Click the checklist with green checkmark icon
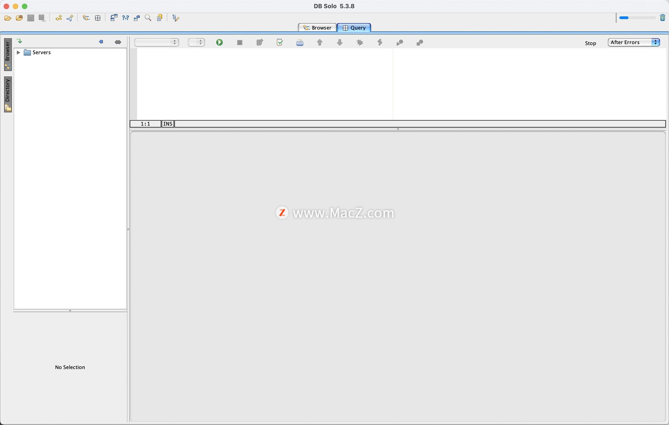The image size is (669, 425). 279,42
